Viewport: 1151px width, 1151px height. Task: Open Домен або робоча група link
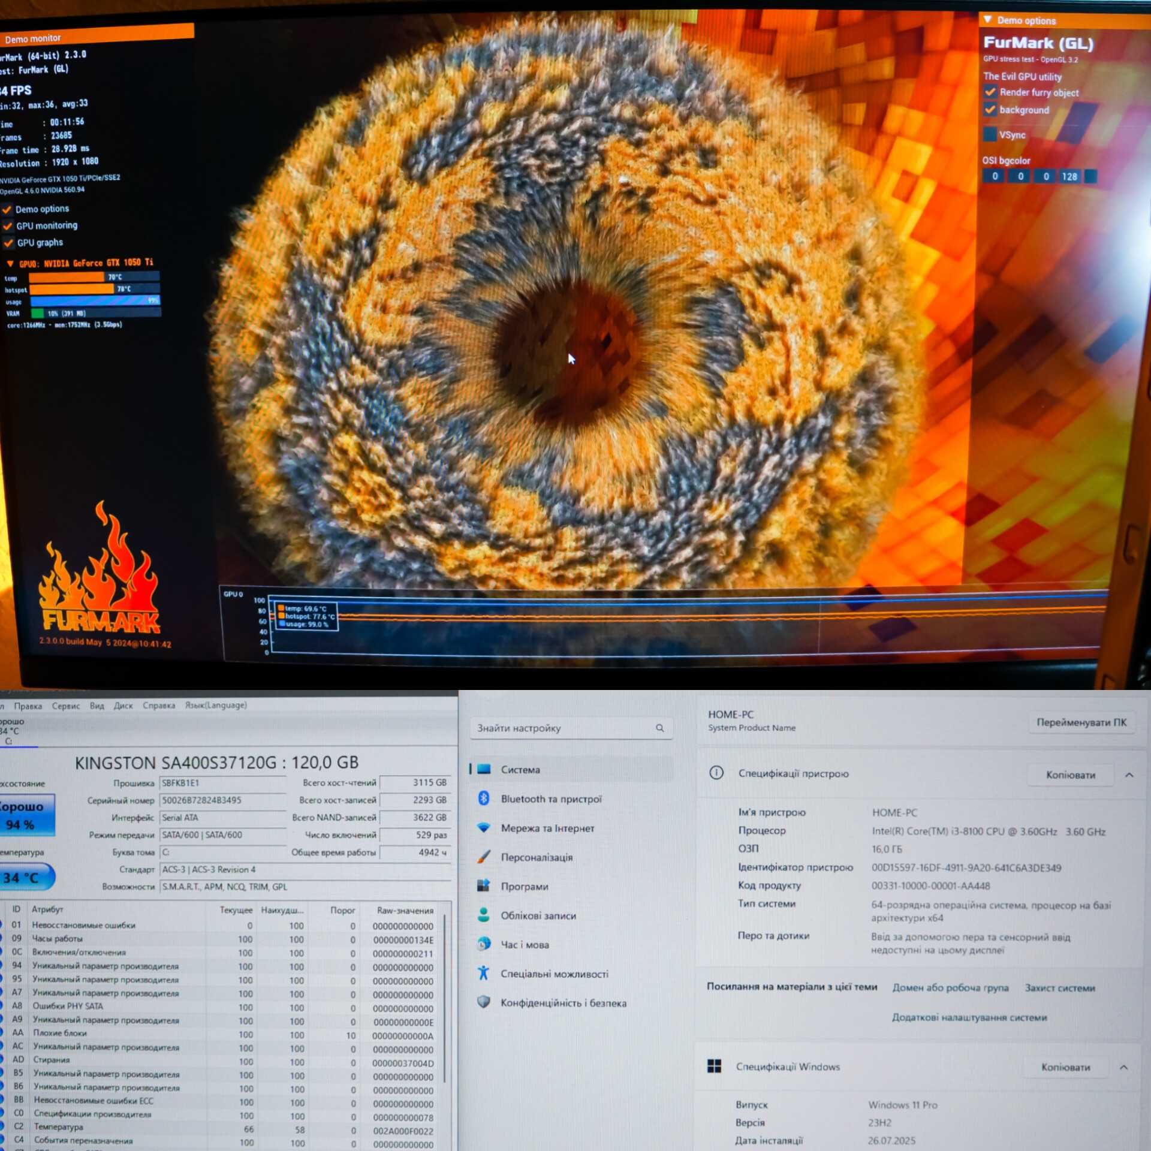point(951,987)
